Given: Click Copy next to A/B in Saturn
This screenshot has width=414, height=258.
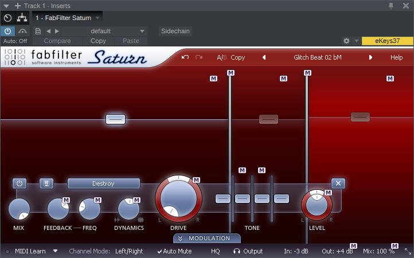Looking at the screenshot, I should [x=237, y=57].
